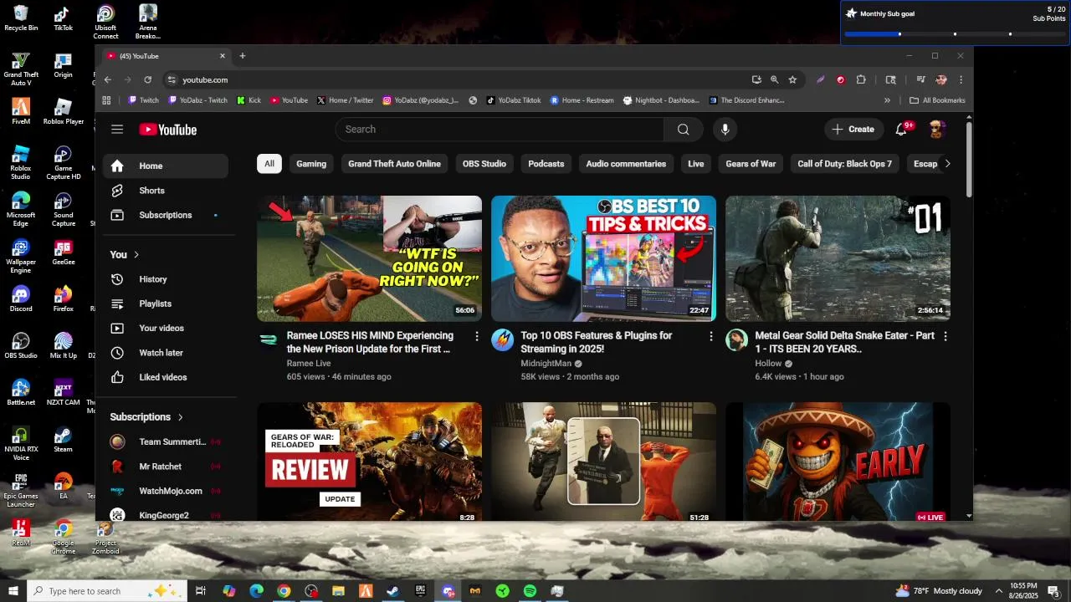The image size is (1071, 602).
Task: Open Liked videos list
Action: tap(166, 377)
